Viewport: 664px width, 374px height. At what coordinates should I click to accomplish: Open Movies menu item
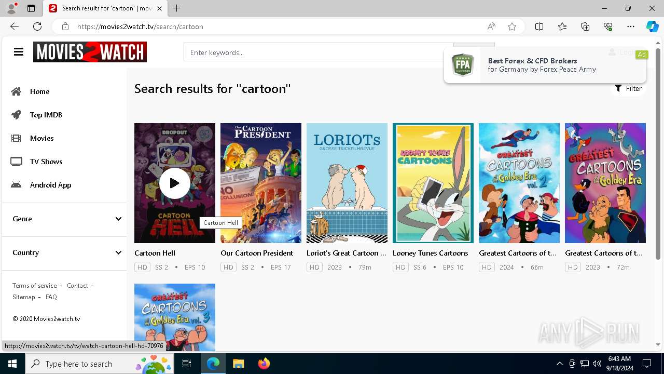pos(41,138)
